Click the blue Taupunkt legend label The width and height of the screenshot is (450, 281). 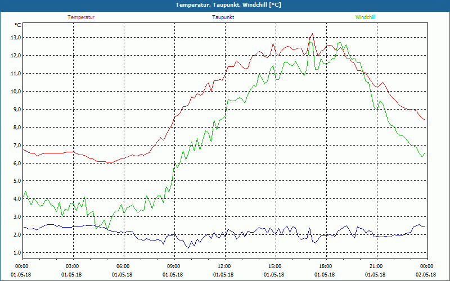[223, 17]
